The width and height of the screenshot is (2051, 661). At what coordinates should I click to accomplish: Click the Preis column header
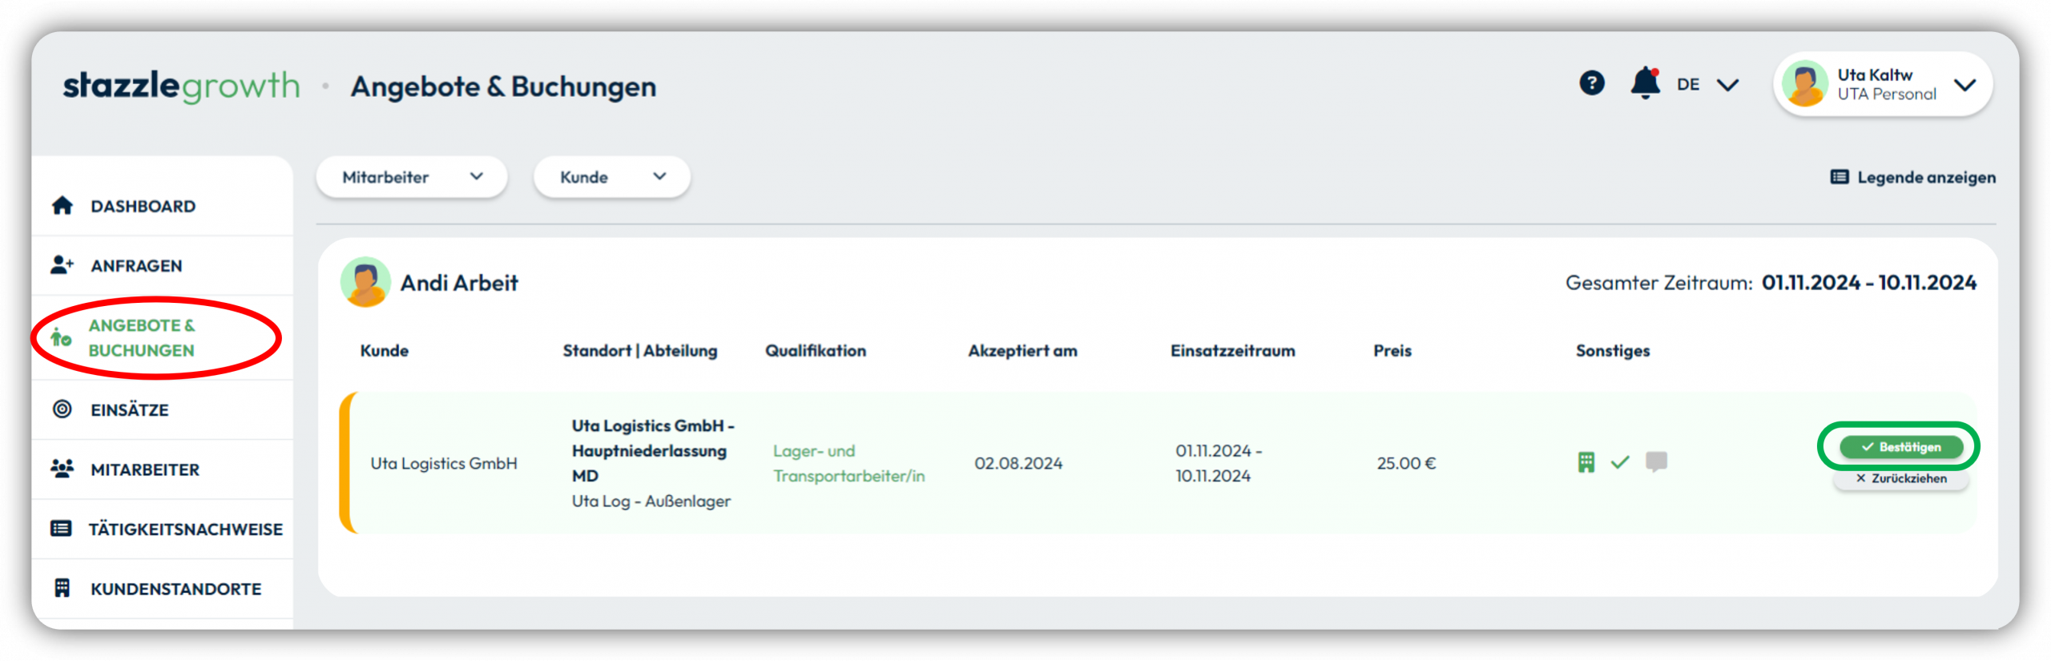1392,350
